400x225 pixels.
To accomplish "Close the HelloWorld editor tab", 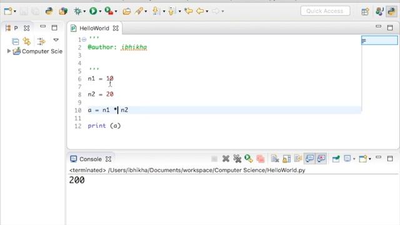I will 116,28.
